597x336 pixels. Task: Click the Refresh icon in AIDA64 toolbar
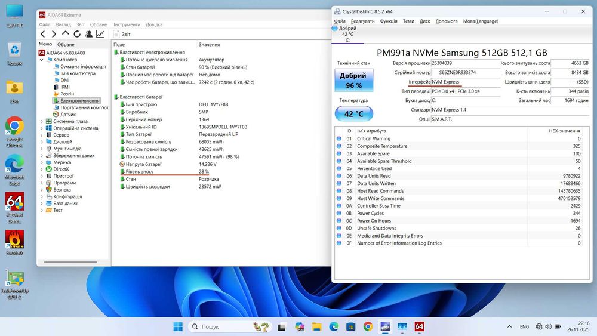point(77,34)
